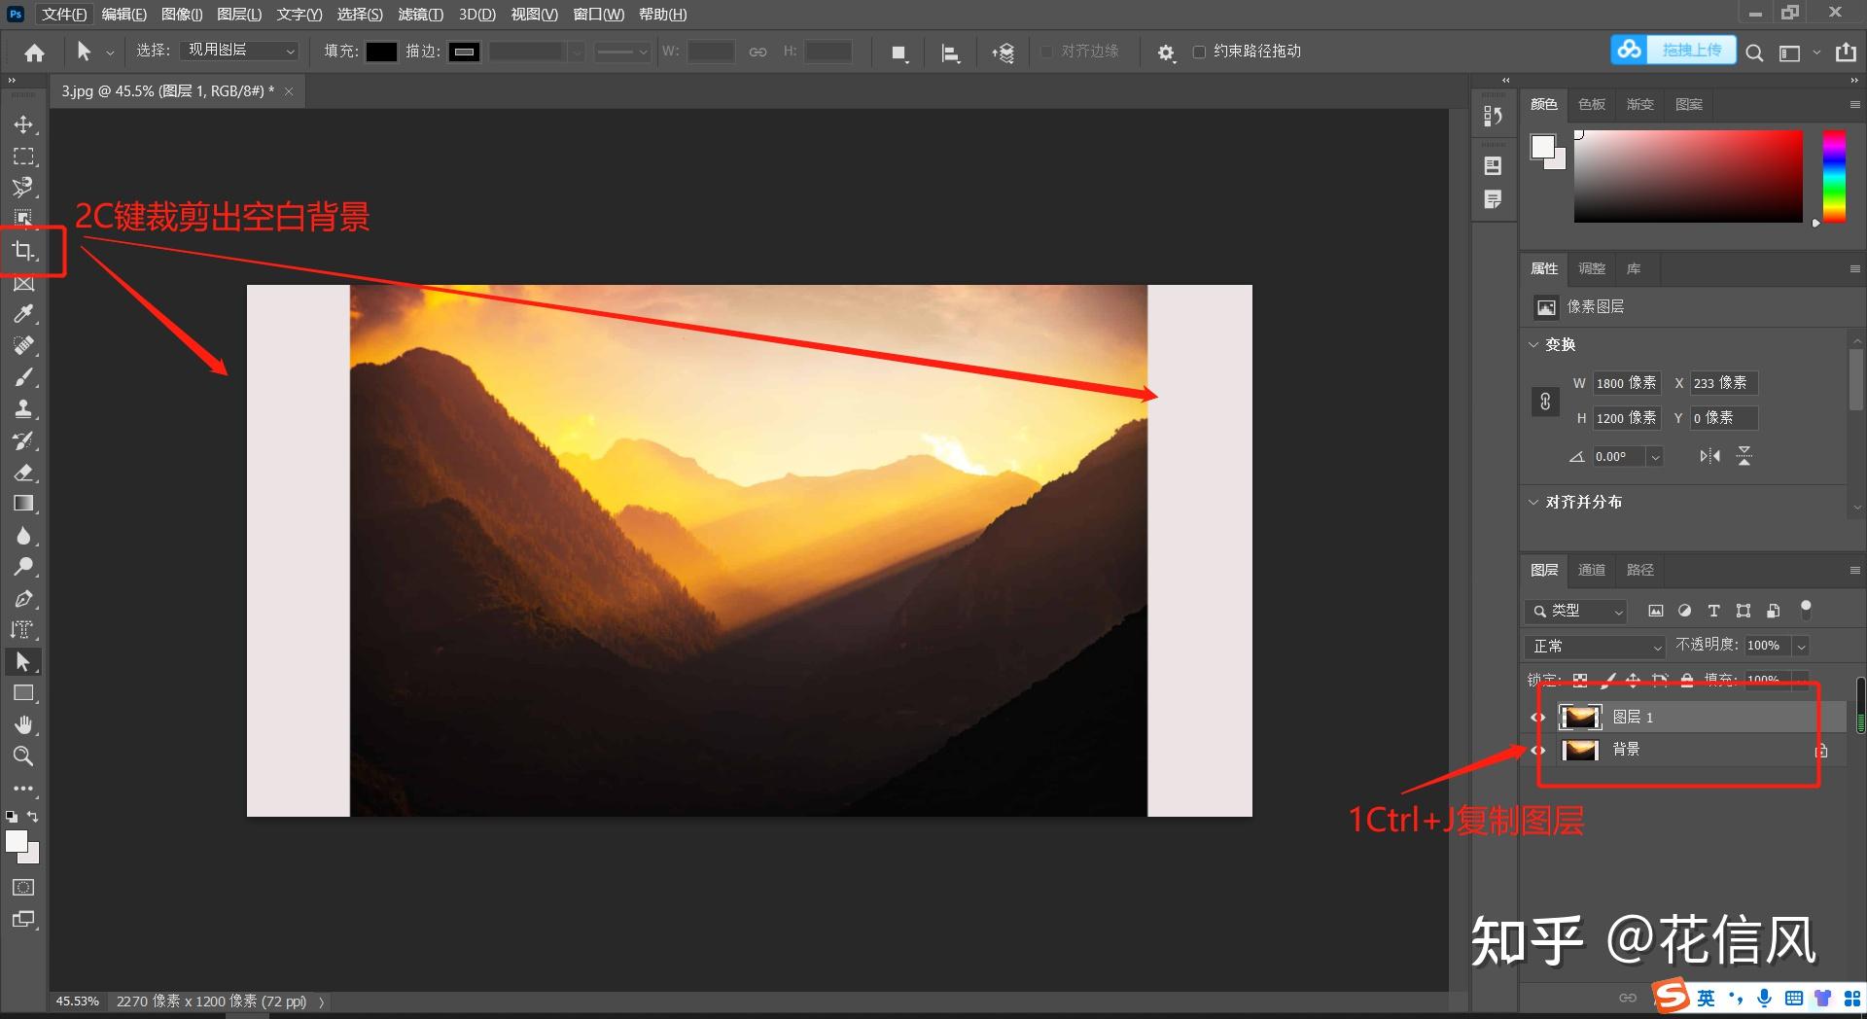
Task: Filter layers by pixel type
Action: tap(1655, 611)
